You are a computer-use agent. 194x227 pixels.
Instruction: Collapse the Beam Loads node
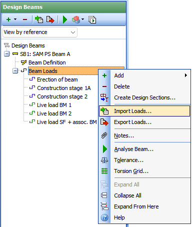point(15,71)
